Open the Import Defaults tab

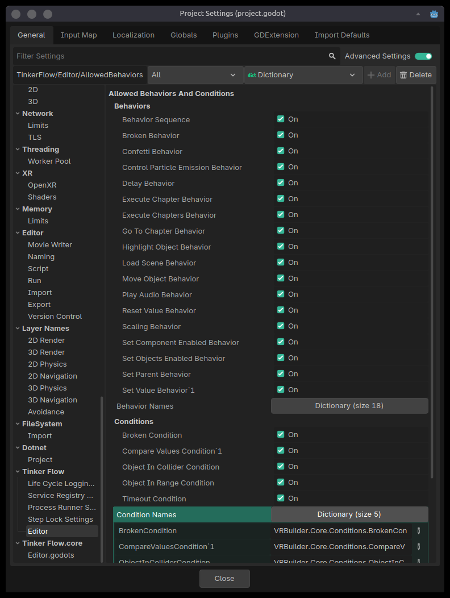tap(341, 35)
